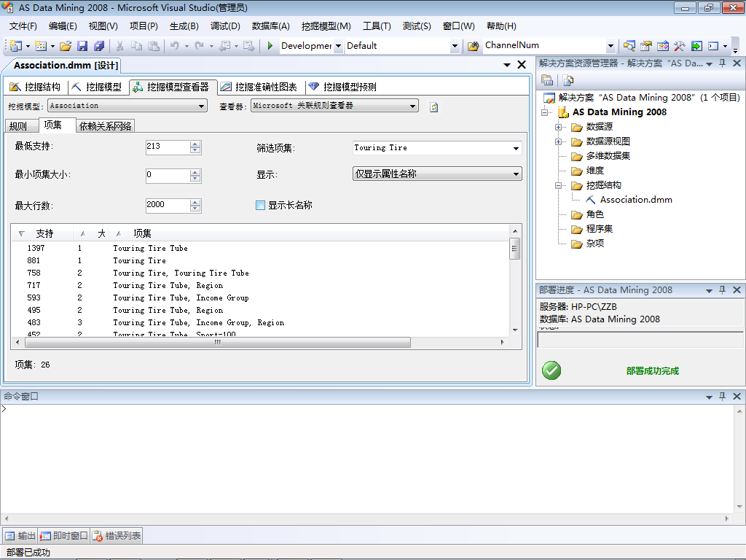Pin the Command Window panel
The image size is (746, 560).
click(722, 396)
